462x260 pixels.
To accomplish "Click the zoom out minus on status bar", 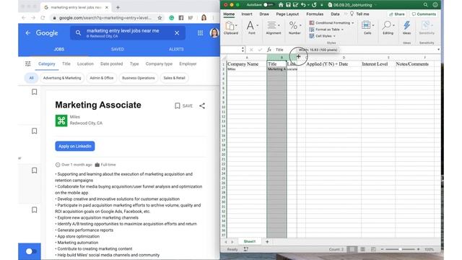I will point(382,249).
